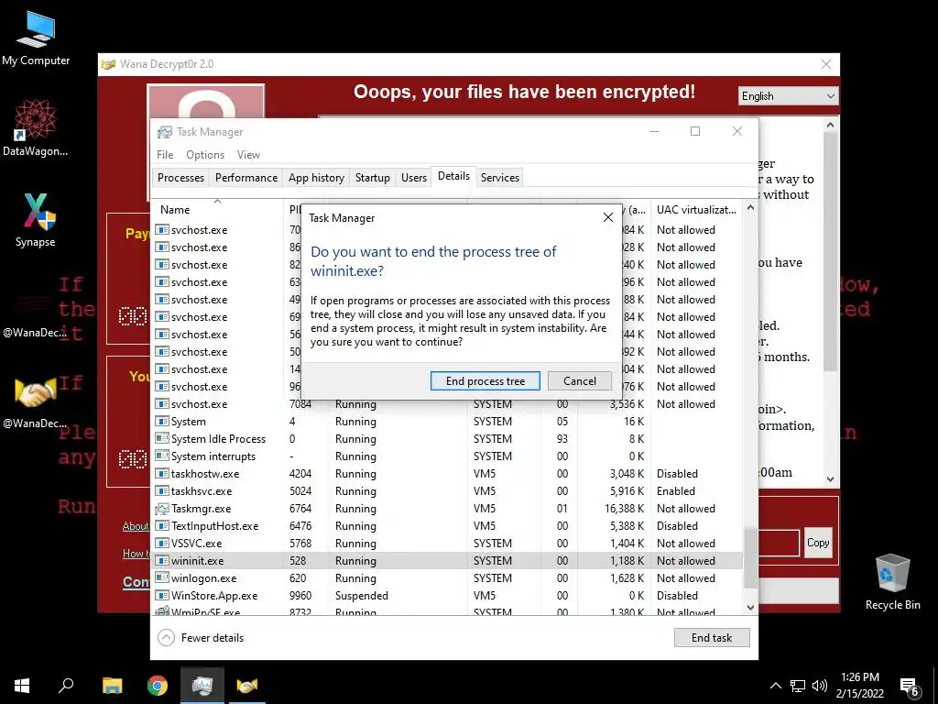Click the Suspended status of WinStore.App.exe

(x=361, y=596)
